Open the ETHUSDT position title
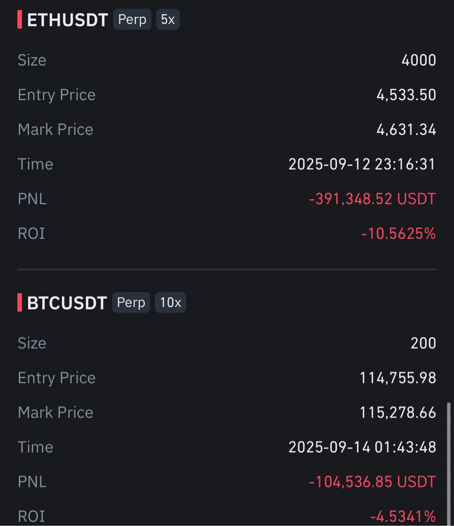Image resolution: width=454 pixels, height=526 pixels. click(68, 20)
